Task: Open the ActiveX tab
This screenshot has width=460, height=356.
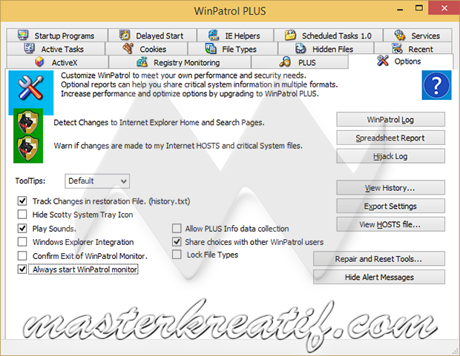Action: tap(57, 62)
